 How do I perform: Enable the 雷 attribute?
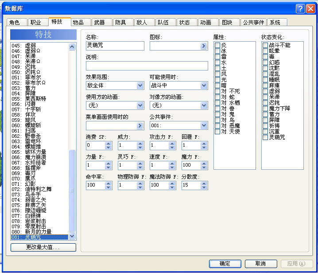point(217,57)
